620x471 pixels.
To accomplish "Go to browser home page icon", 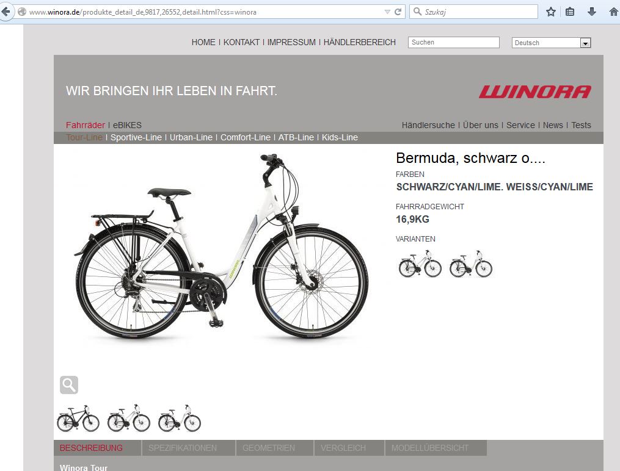I will 614,12.
